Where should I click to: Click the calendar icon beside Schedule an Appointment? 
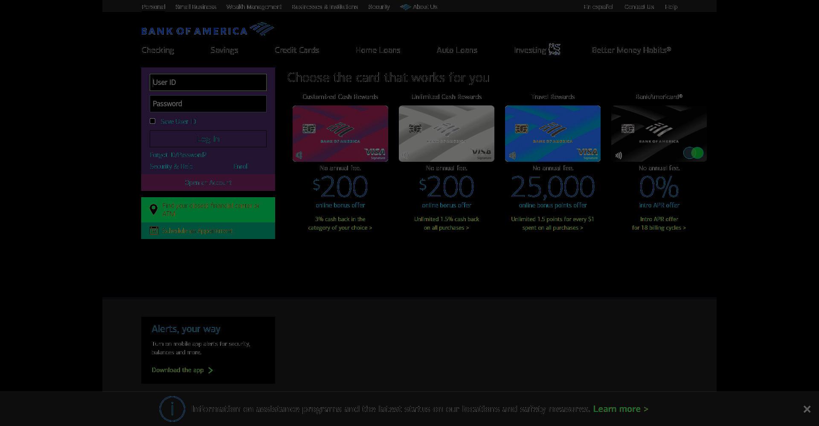[x=154, y=231]
